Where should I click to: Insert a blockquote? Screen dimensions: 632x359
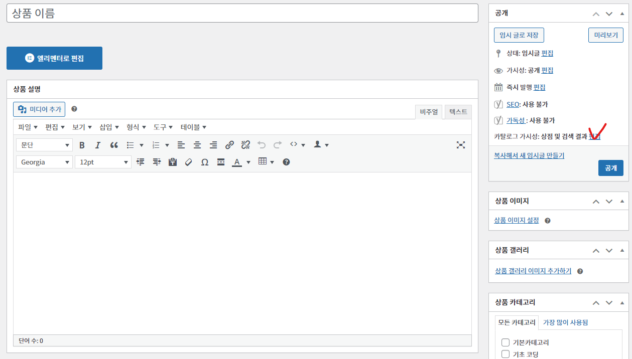point(114,145)
